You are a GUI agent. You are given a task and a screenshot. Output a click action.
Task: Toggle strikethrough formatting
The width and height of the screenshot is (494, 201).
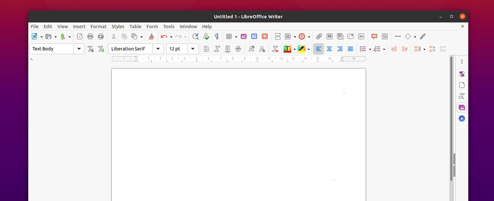(x=238, y=49)
